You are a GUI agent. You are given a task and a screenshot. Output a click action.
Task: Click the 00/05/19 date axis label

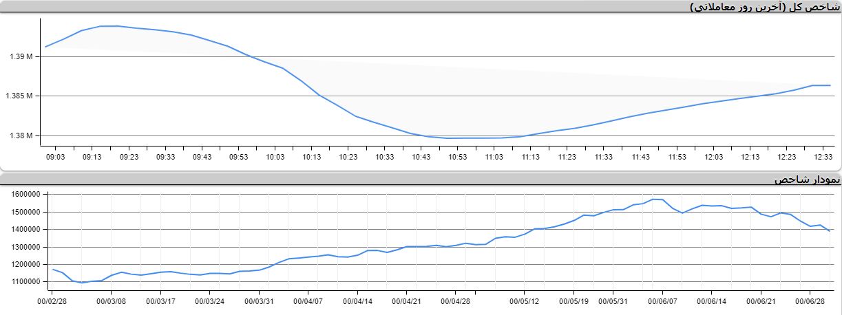[x=573, y=301]
